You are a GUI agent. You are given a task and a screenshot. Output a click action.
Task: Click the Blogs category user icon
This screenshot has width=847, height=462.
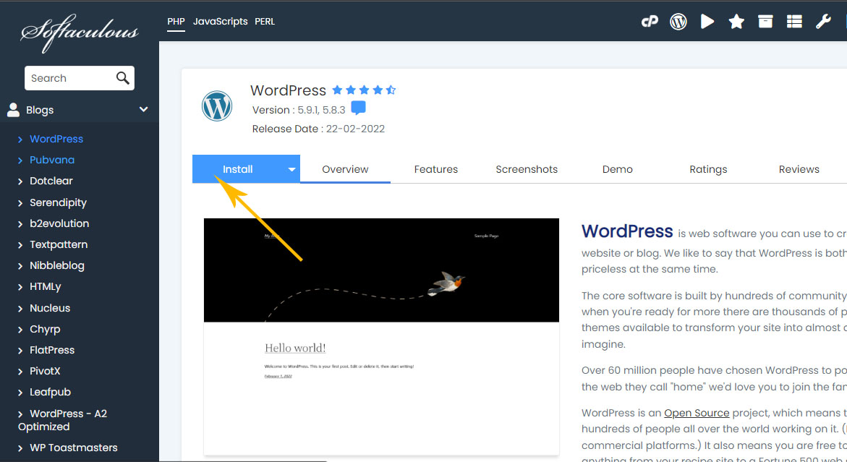[14, 110]
